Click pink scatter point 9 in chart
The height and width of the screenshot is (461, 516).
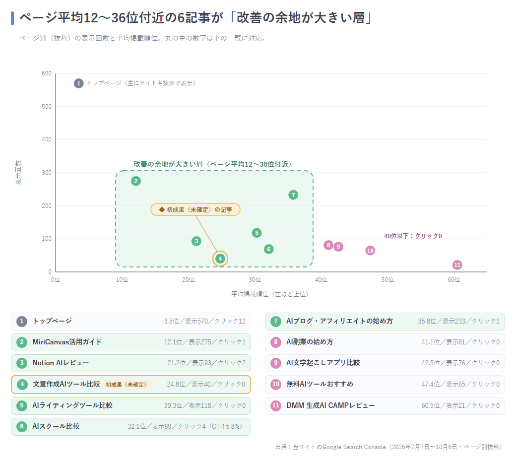coord(338,247)
